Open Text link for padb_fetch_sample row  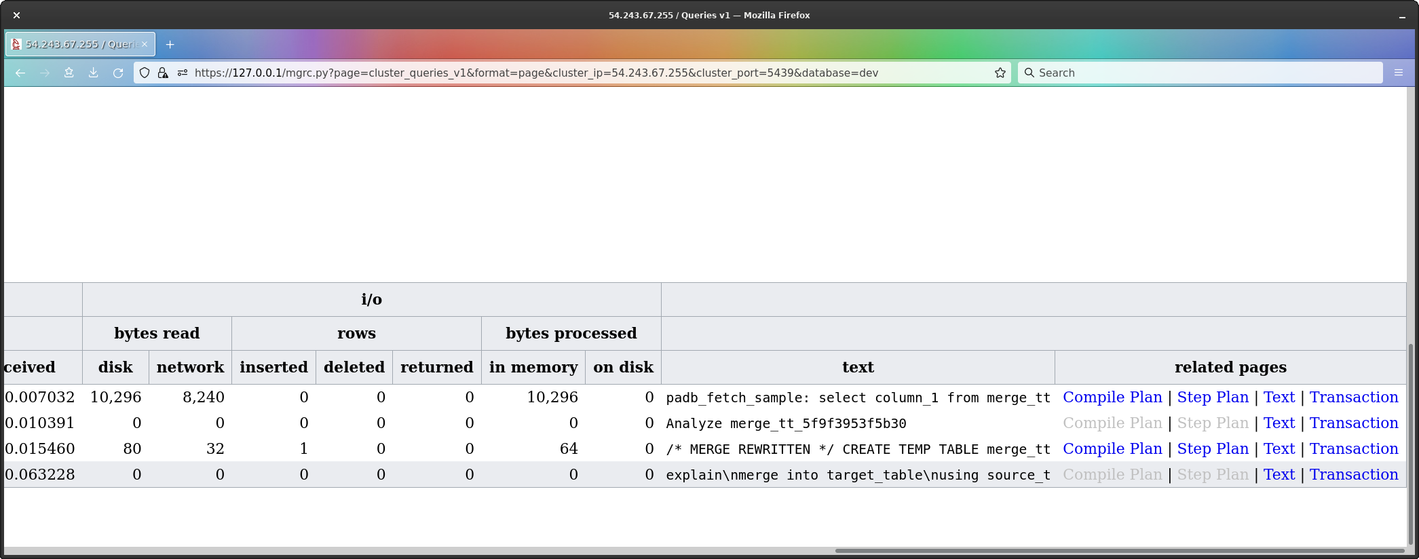(1279, 398)
